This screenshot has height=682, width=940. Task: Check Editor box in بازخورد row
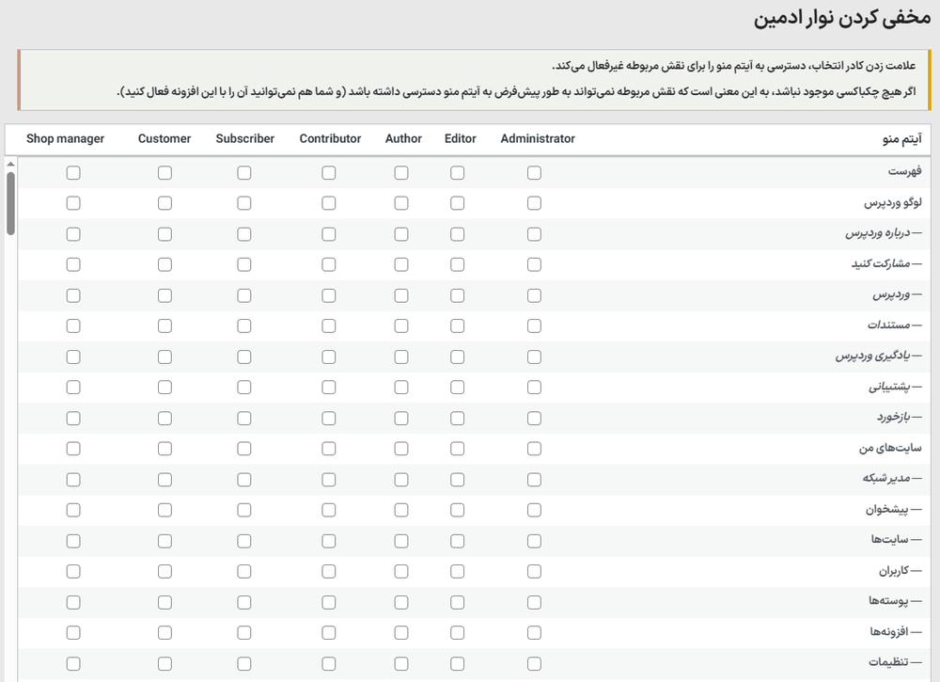click(x=457, y=419)
